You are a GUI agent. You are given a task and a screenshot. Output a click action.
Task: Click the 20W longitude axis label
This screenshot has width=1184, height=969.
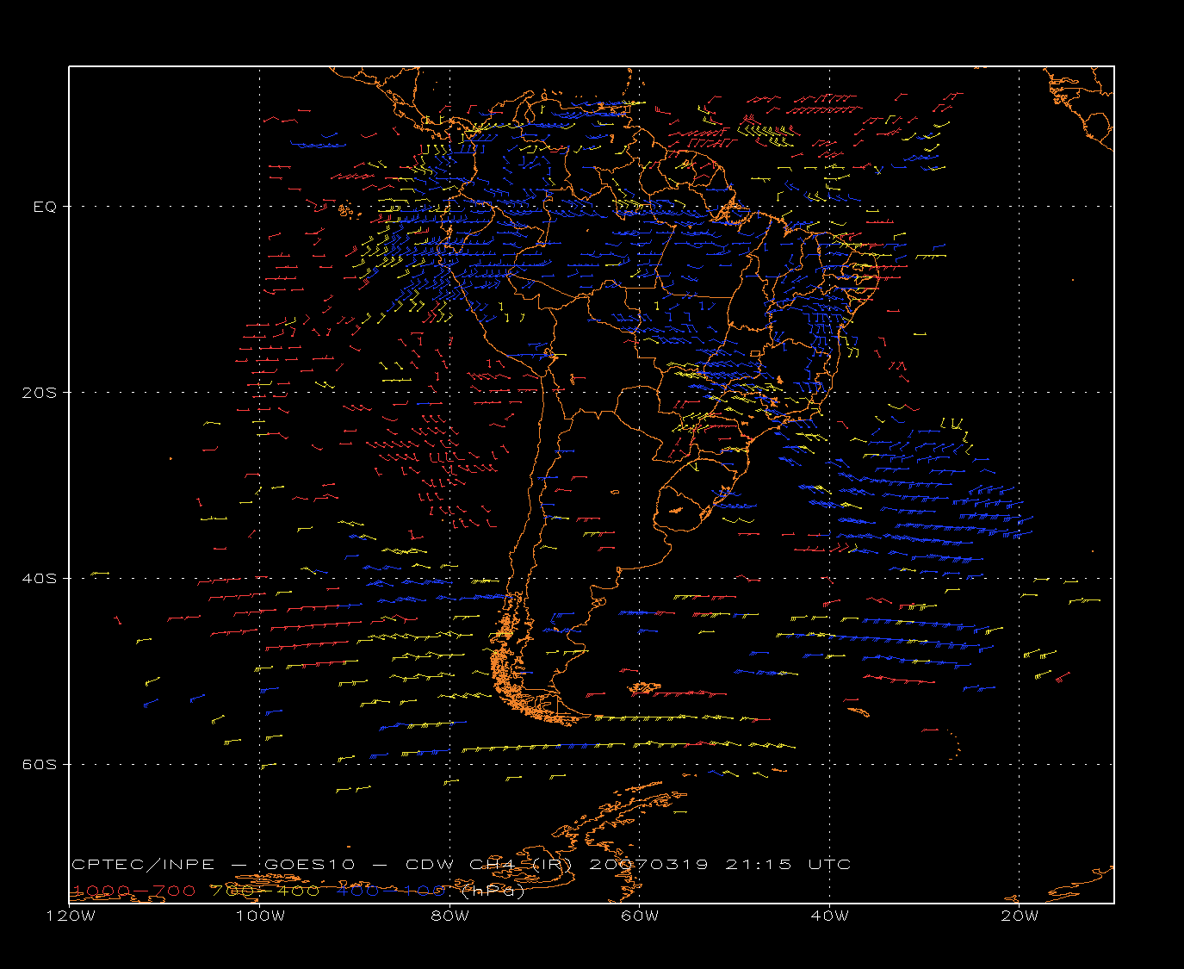[x=1020, y=916]
